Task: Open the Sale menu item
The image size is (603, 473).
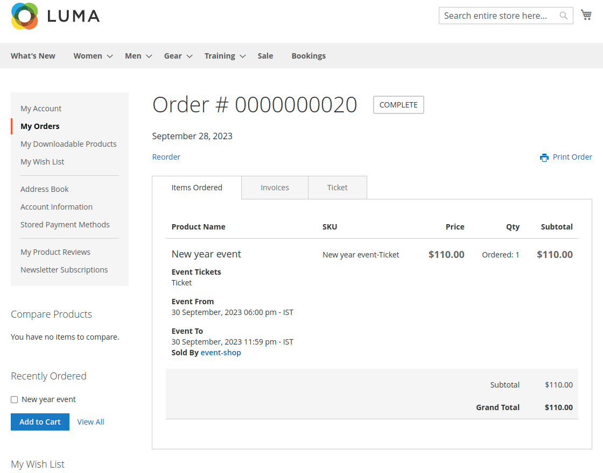Action: click(x=265, y=55)
